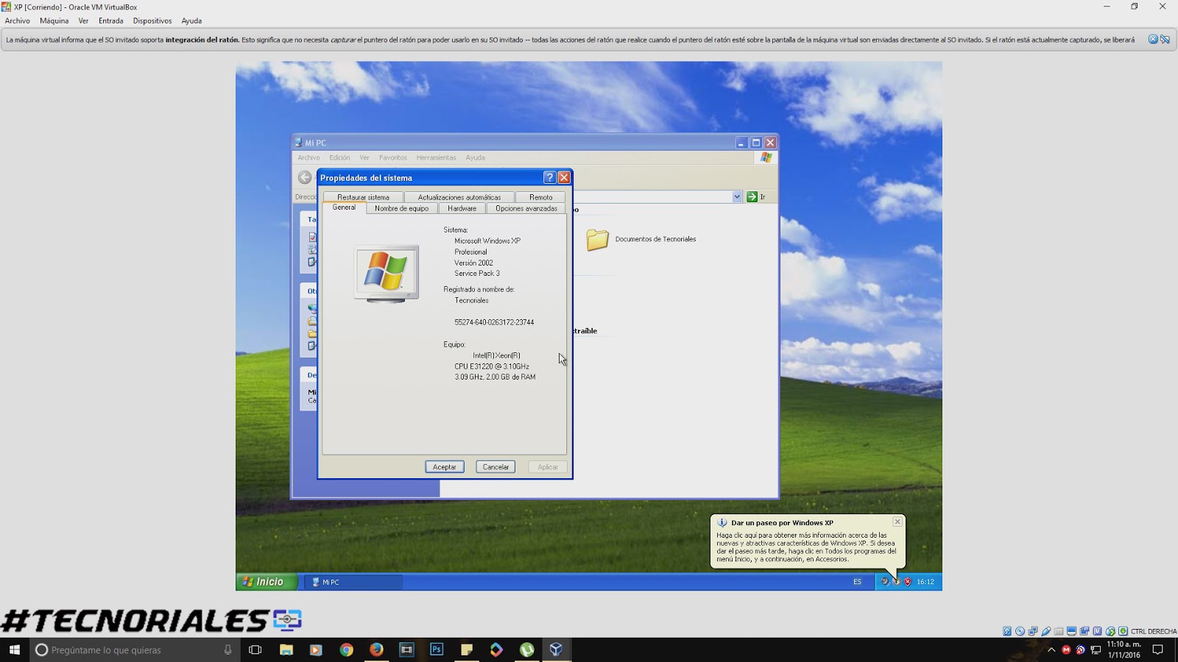Open the Sticky Notes taskbar icon
1178x662 pixels.
coord(466,649)
